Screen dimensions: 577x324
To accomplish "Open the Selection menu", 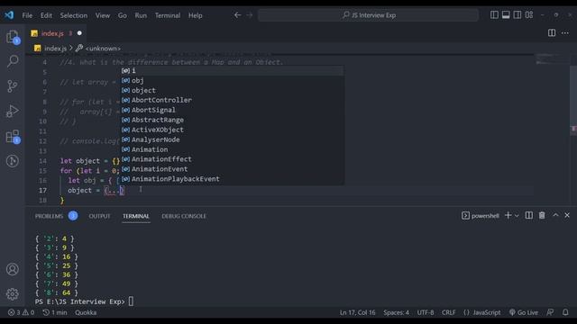I will [74, 15].
